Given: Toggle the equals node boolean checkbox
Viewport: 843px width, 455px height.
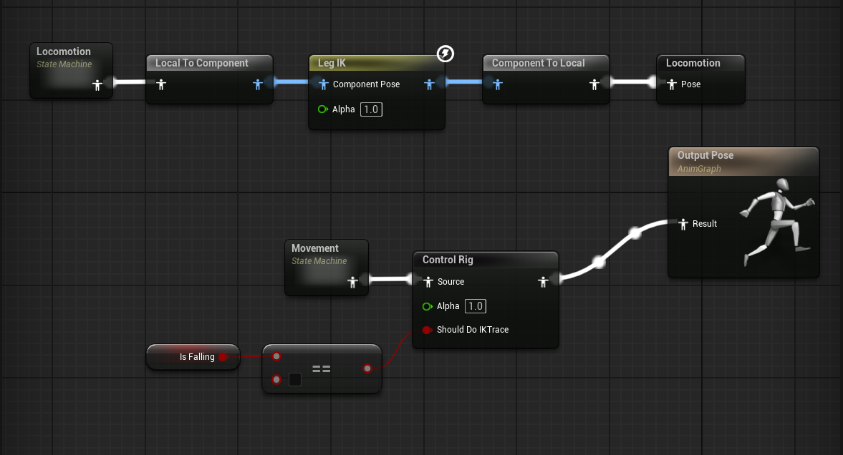Looking at the screenshot, I should click(295, 380).
